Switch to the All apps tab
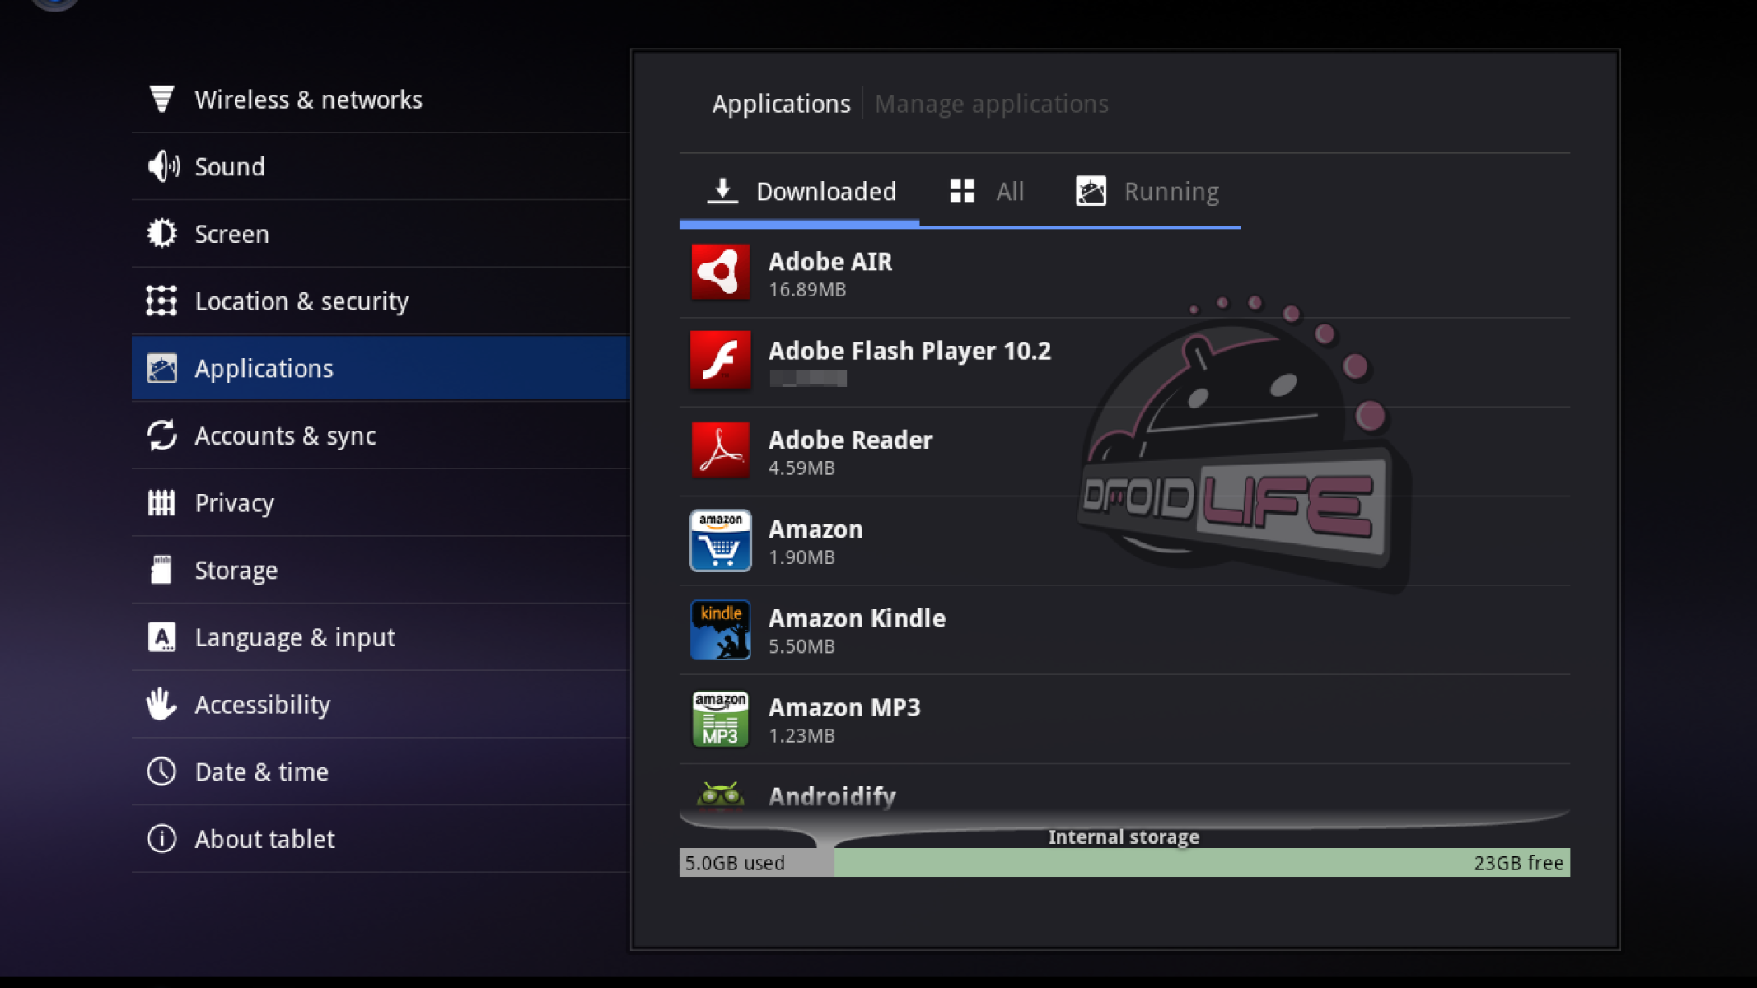1757x988 pixels. click(987, 192)
